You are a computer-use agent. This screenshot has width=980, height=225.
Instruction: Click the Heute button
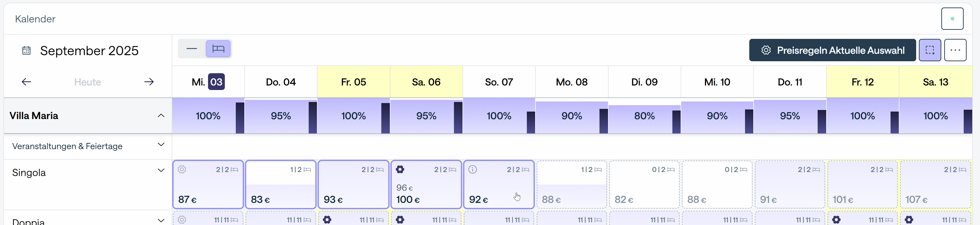pyautogui.click(x=88, y=82)
